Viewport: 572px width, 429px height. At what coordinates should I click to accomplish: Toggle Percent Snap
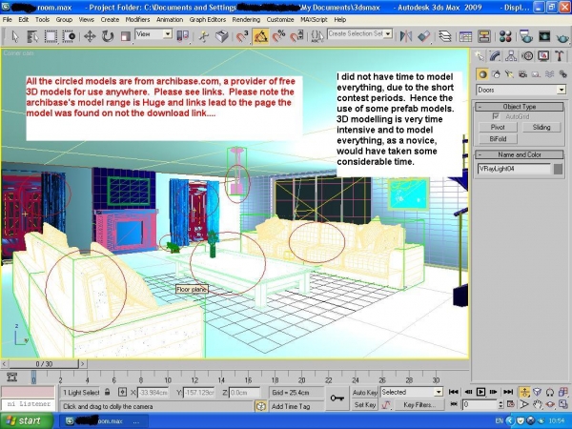[x=279, y=36]
